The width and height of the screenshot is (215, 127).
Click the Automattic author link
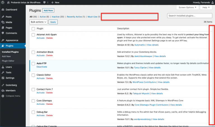click(140, 45)
